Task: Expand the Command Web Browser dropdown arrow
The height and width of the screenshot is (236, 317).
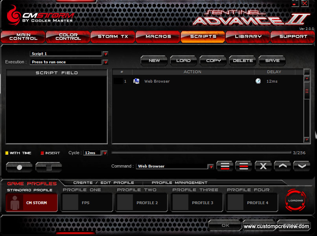Action: (211, 166)
